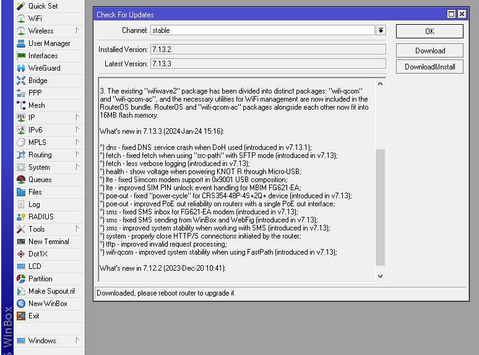The height and width of the screenshot is (355, 479).
Task: Click the Make Supout.rif icon
Action: point(21,291)
